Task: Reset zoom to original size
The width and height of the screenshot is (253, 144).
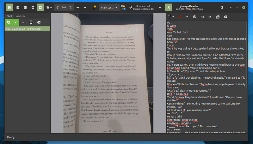Action: tap(33, 7)
